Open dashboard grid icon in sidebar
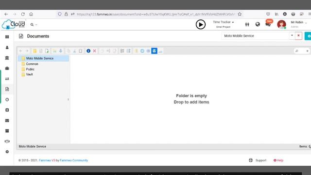Viewport: 311px width, 175px height. pos(7,37)
